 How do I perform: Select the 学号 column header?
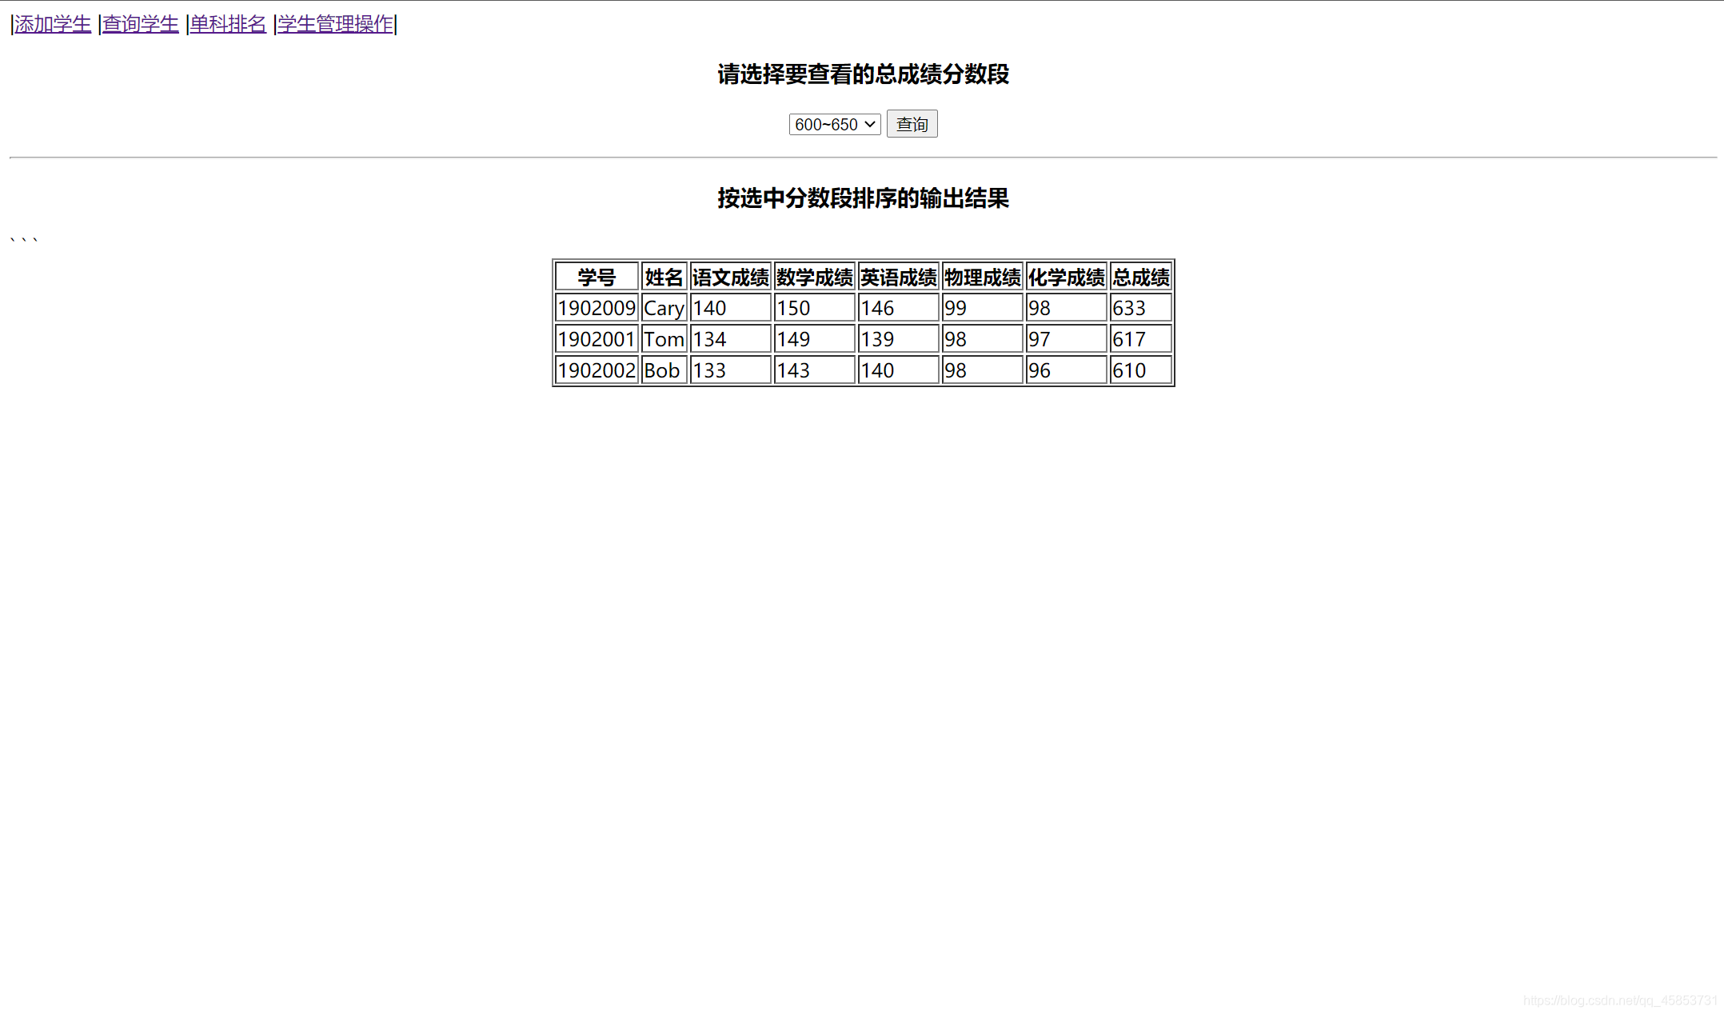pyautogui.click(x=597, y=277)
